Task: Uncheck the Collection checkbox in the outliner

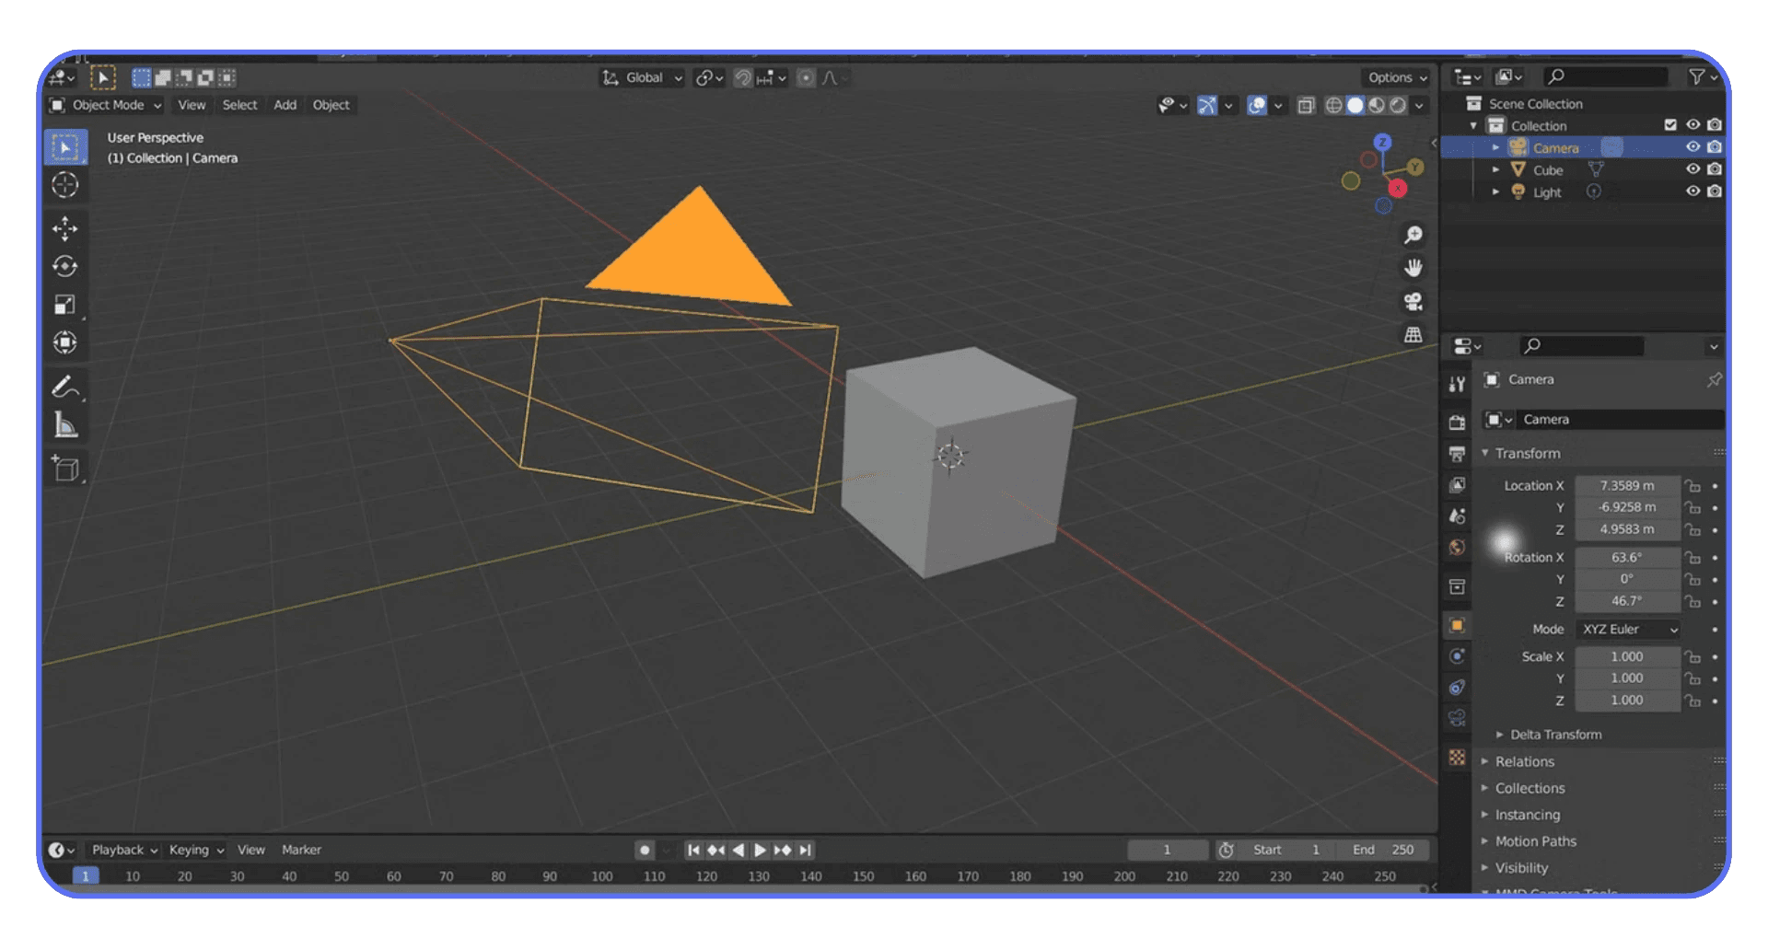Action: coord(1672,124)
